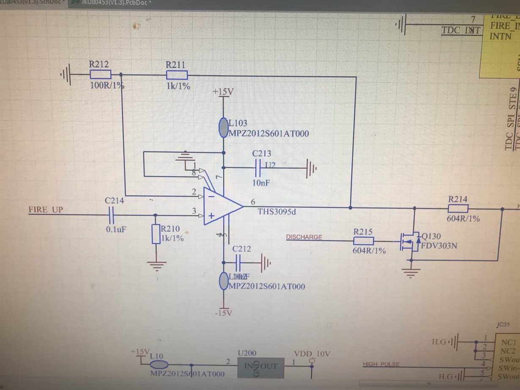Click the FIRE UP net label
The image size is (520, 390).
point(46,209)
